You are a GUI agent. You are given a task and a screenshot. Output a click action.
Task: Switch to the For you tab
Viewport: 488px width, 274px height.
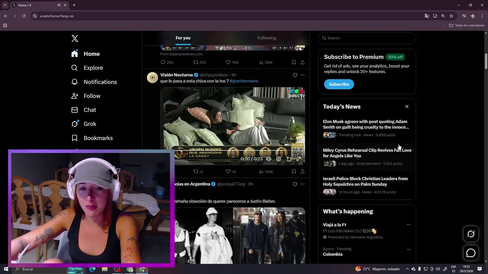click(x=183, y=38)
